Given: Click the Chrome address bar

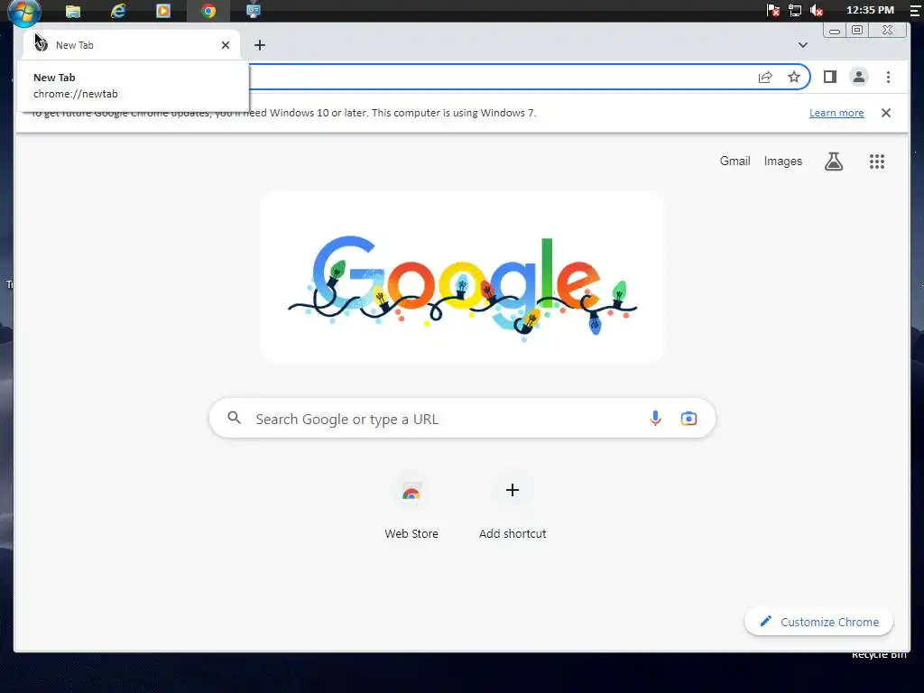Looking at the screenshot, I should (501, 77).
